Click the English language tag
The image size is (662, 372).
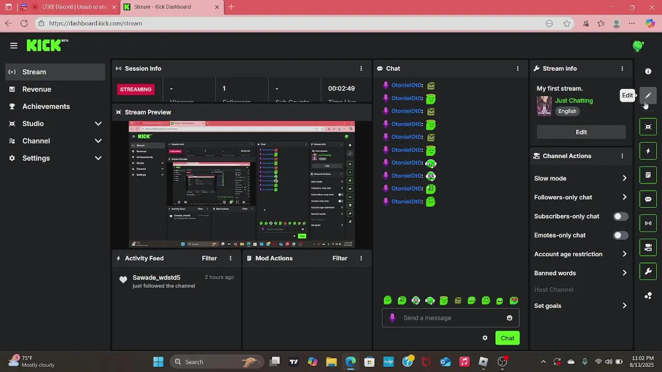tap(567, 111)
